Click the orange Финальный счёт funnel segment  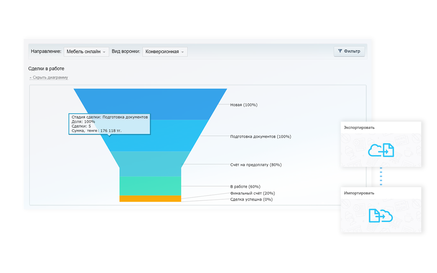click(150, 199)
